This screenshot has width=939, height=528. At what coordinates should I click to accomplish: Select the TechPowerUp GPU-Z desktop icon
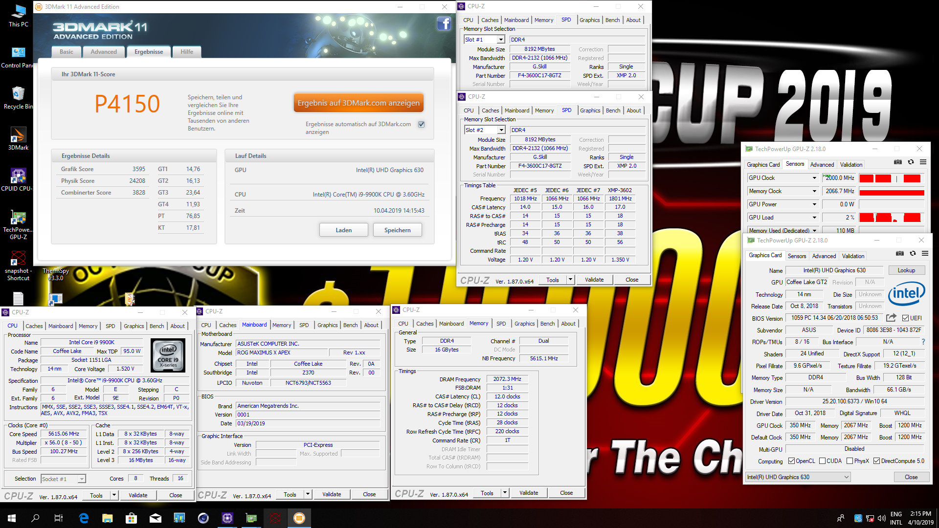click(19, 224)
